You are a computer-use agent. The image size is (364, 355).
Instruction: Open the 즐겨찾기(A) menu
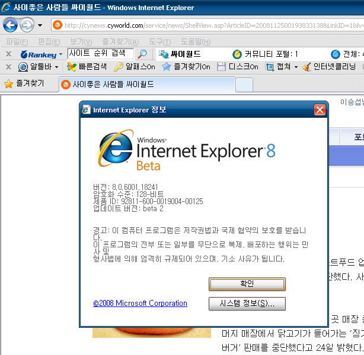pyautogui.click(x=120, y=42)
